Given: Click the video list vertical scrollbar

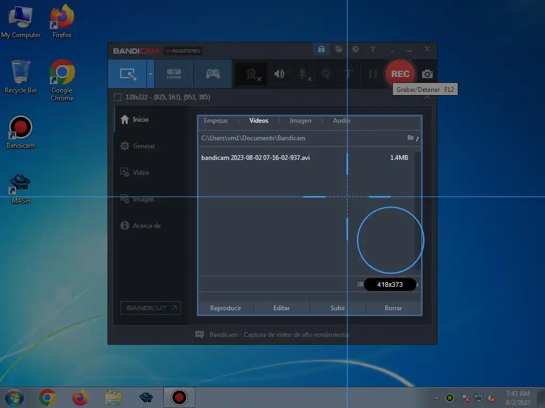Looking at the screenshot, I should (418, 211).
